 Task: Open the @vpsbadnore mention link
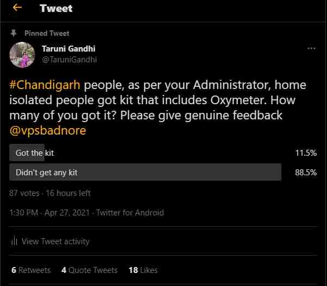(x=48, y=131)
